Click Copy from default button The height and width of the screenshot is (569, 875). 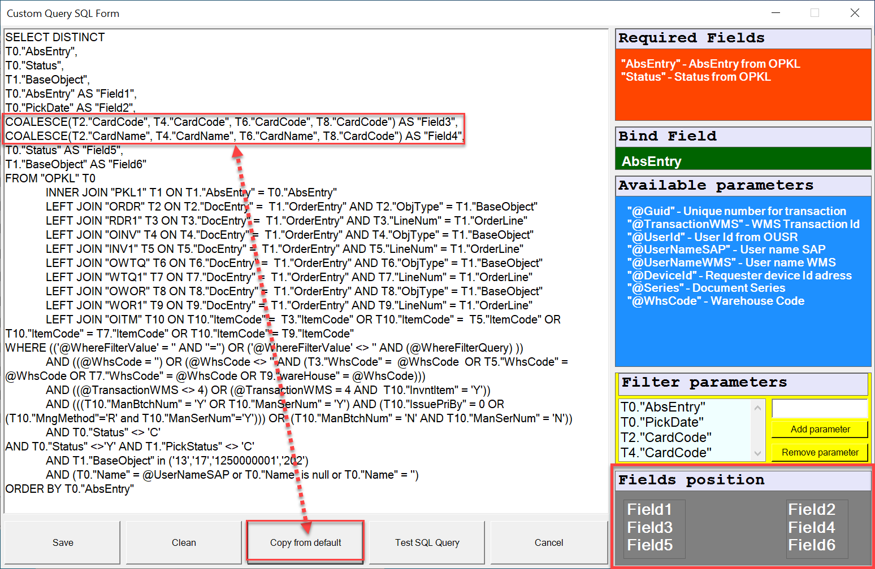pyautogui.click(x=305, y=542)
